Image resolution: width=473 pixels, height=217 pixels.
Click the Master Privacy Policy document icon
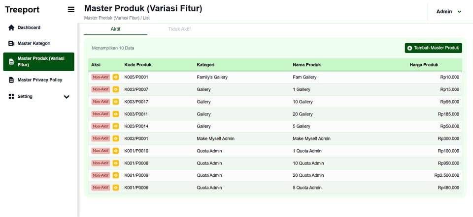click(11, 80)
